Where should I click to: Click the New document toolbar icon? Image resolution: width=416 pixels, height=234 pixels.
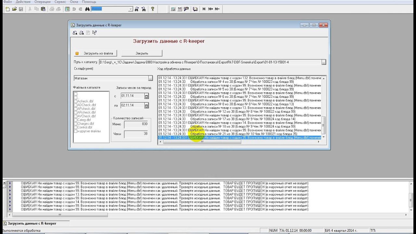(7, 9)
